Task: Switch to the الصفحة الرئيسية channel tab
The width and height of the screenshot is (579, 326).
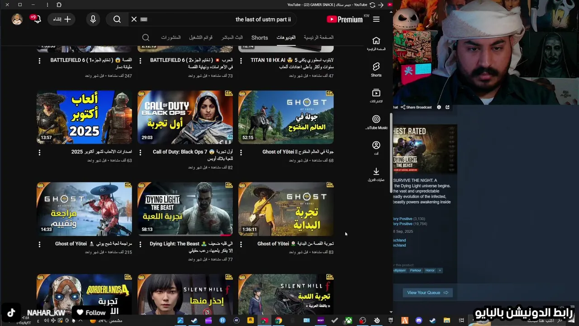Action: (318, 38)
